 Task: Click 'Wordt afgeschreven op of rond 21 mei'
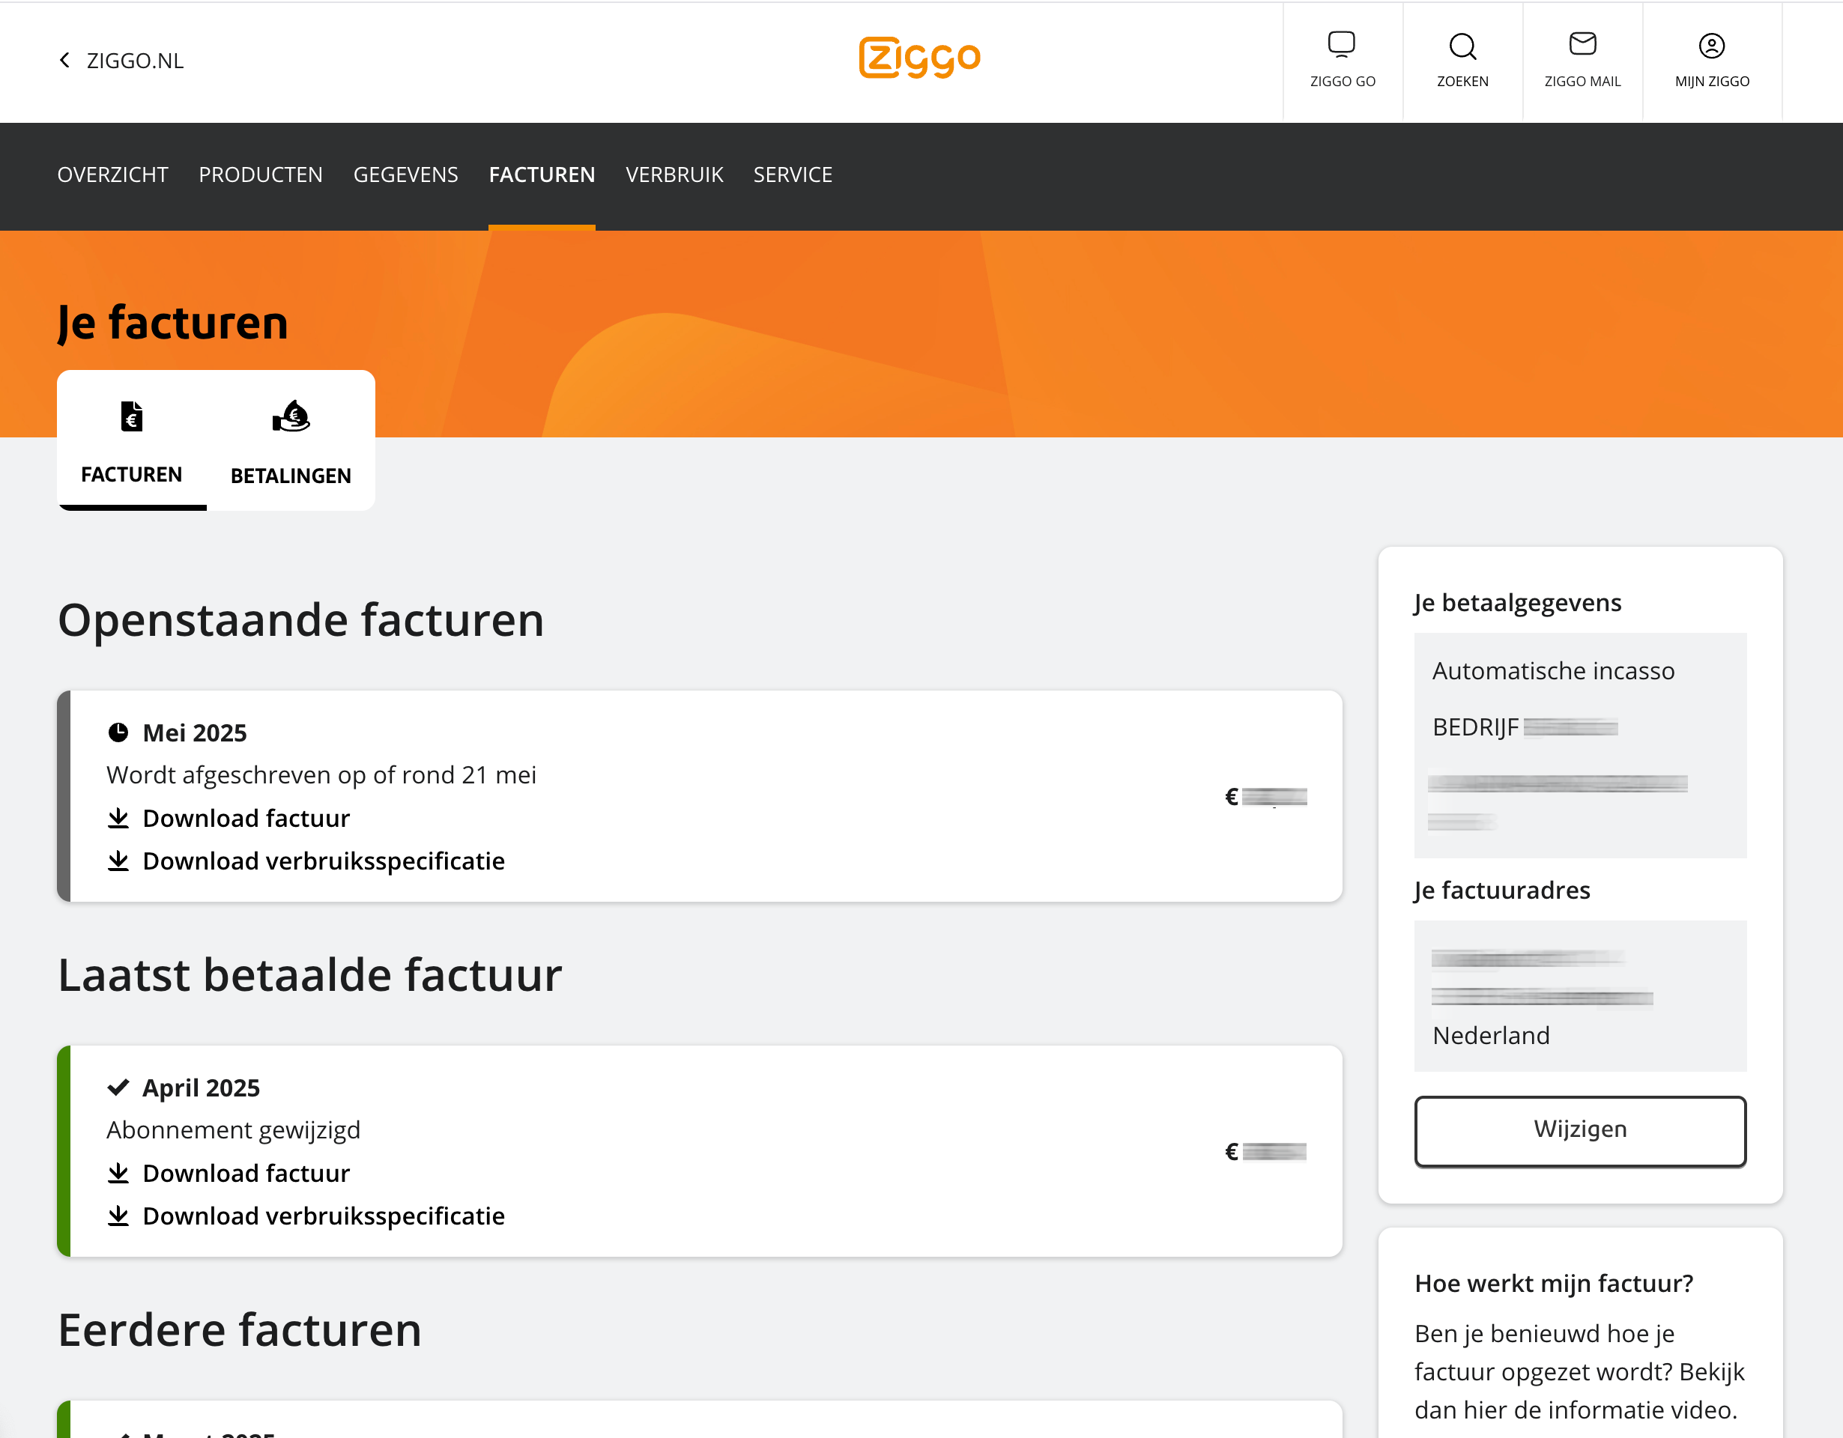pyautogui.click(x=321, y=775)
